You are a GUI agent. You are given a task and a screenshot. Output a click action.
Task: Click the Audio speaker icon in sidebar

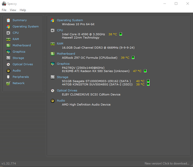click(8, 71)
